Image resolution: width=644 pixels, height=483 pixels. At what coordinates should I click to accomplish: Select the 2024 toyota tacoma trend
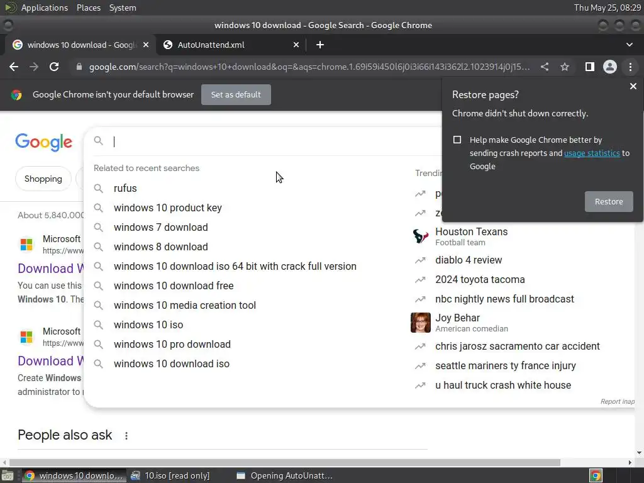pos(480,280)
